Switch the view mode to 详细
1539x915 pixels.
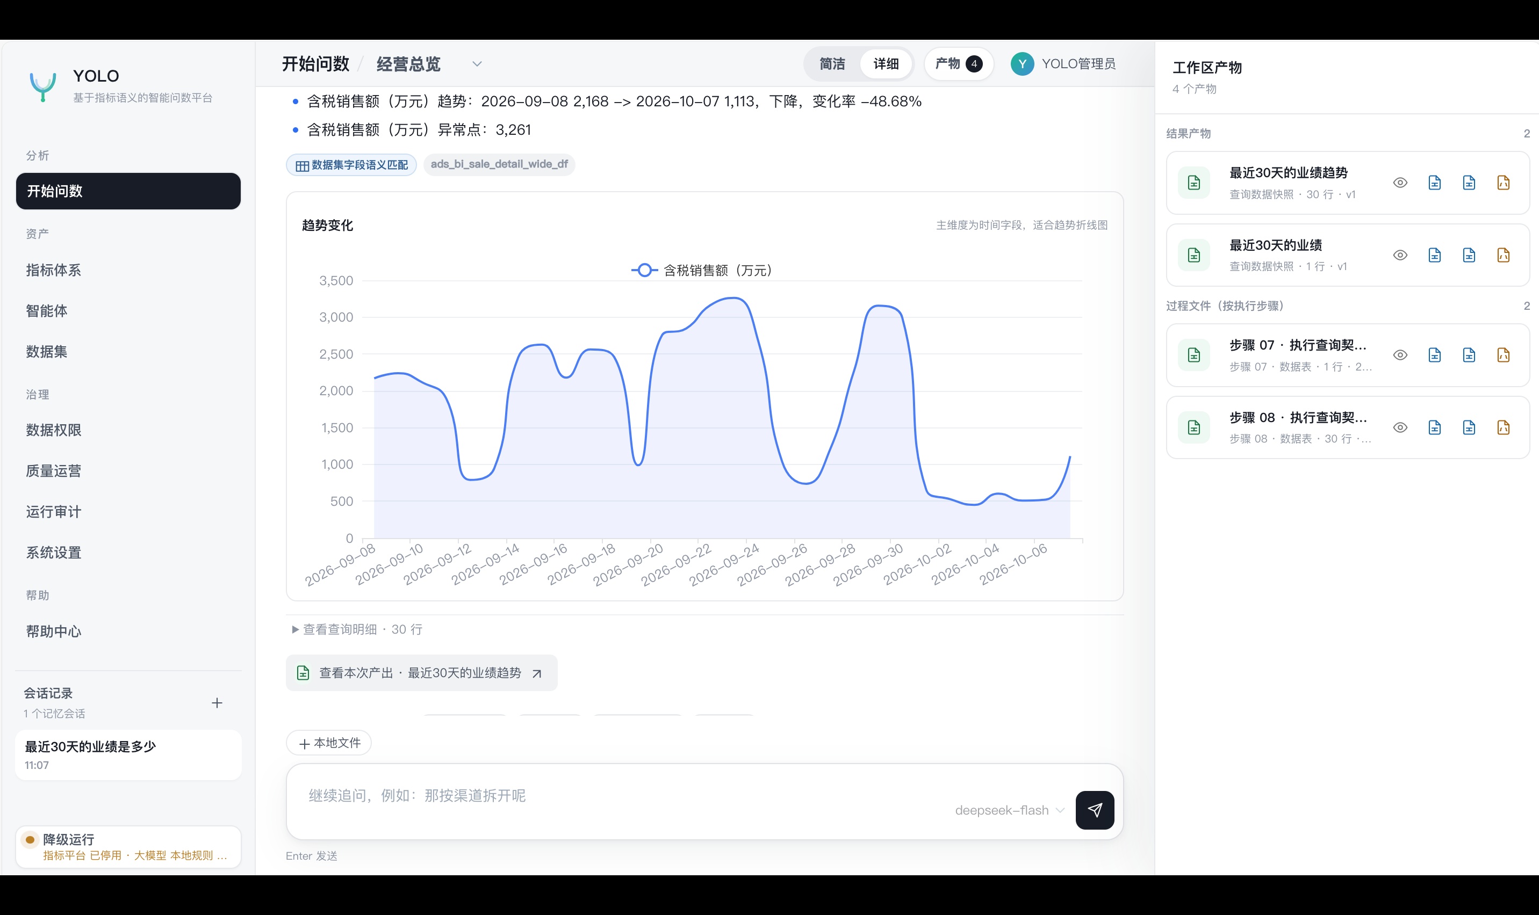pos(886,63)
